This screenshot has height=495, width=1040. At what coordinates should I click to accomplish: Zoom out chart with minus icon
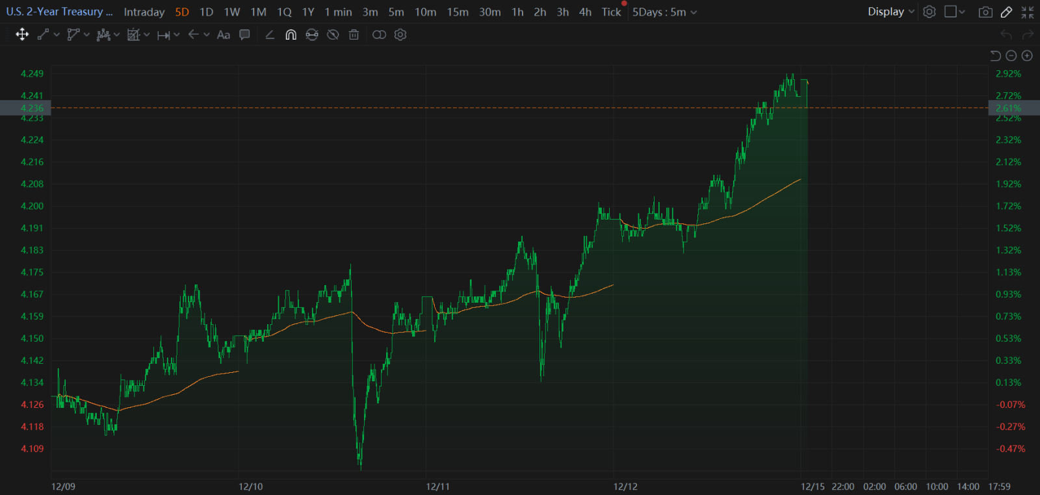click(1011, 56)
